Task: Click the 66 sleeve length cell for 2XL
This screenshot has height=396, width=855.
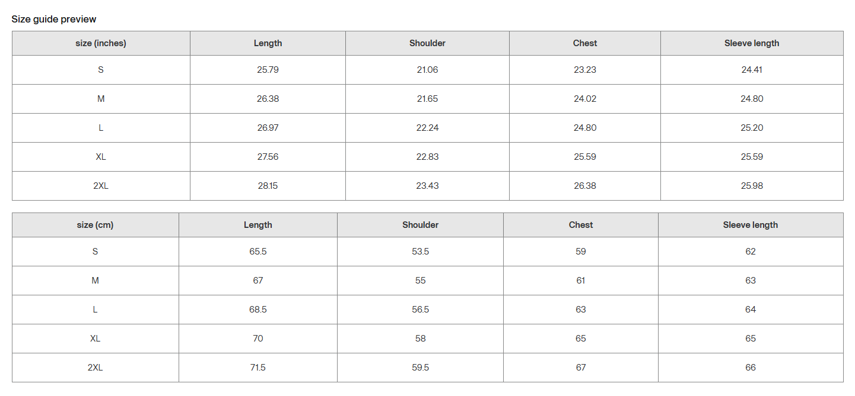Action: 750,368
